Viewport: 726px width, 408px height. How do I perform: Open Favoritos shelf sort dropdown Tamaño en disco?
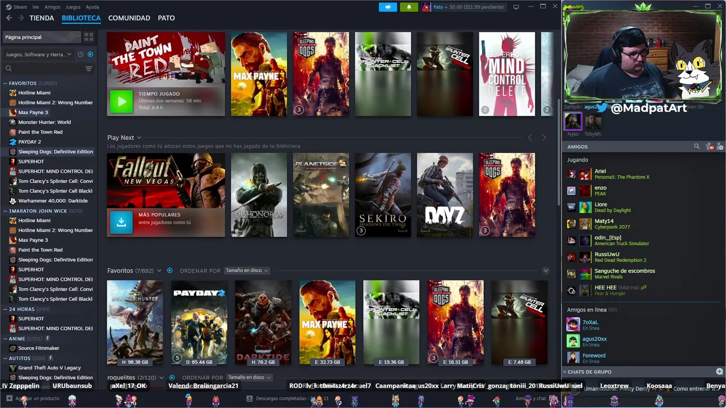[247, 270]
